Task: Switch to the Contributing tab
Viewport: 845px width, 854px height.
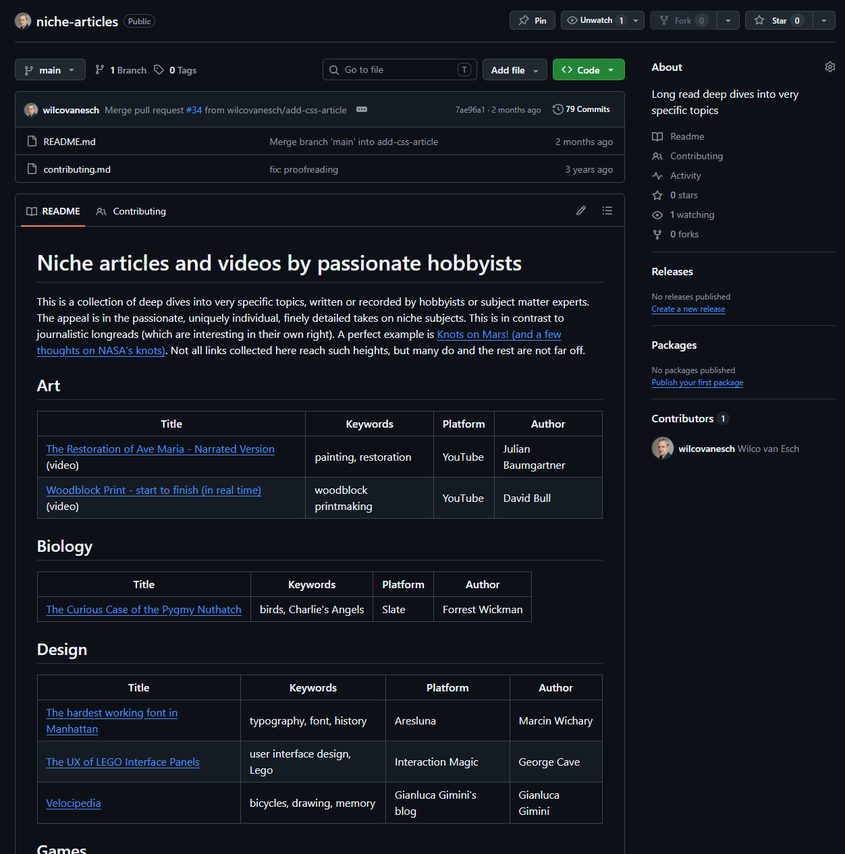Action: click(x=131, y=211)
